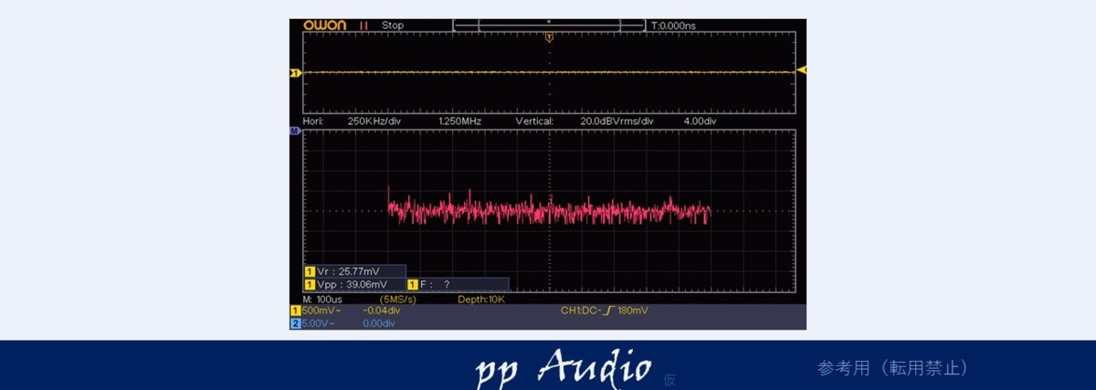The width and height of the screenshot is (1096, 390).
Task: Click the orange T trigger position marker
Action: pyautogui.click(x=549, y=37)
